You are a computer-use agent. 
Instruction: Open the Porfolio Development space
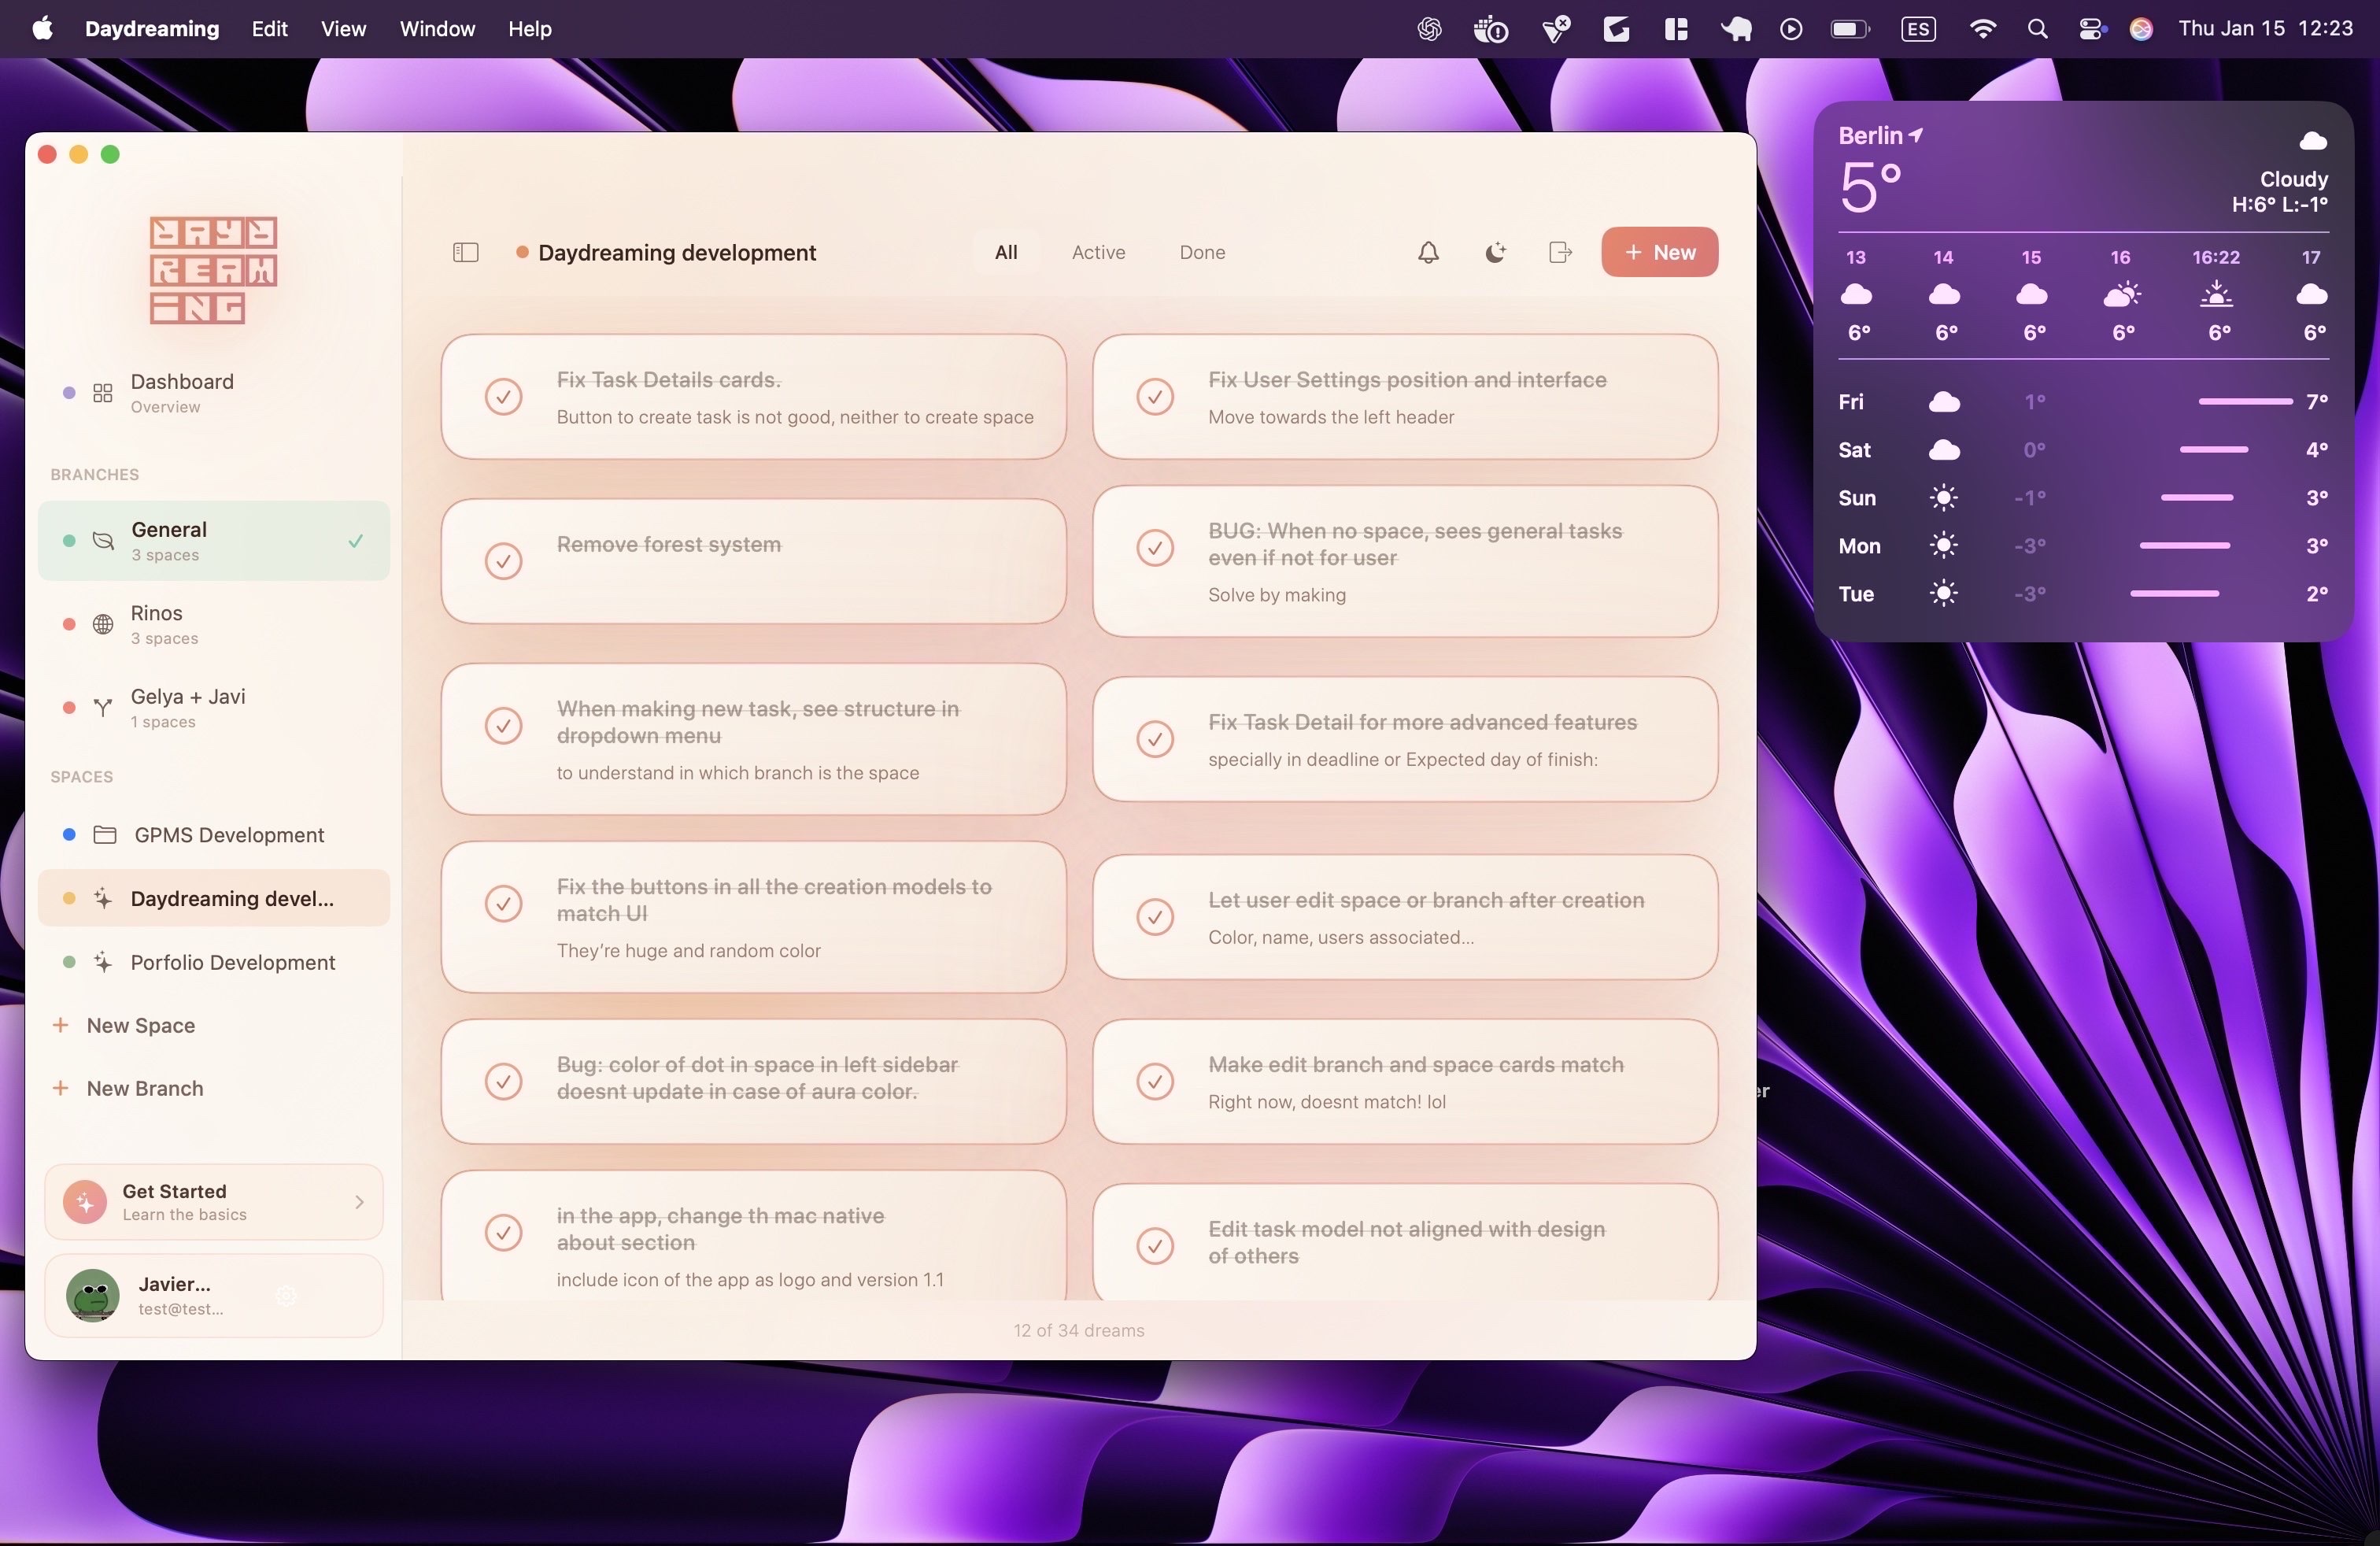pyautogui.click(x=213, y=962)
